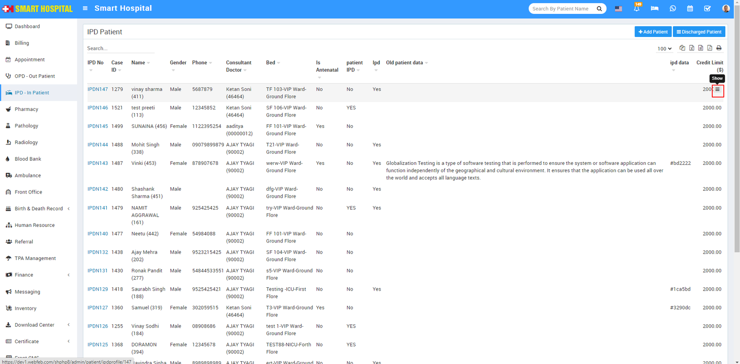Click the Add Patient button
Viewport: 740px width, 364px height.
(653, 32)
